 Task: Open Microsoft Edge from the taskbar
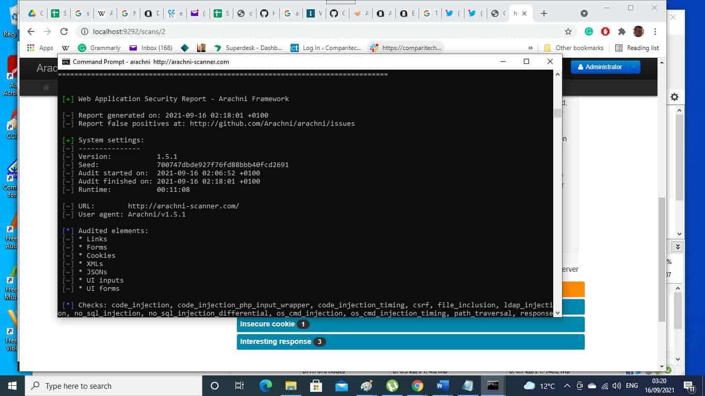pyautogui.click(x=266, y=386)
